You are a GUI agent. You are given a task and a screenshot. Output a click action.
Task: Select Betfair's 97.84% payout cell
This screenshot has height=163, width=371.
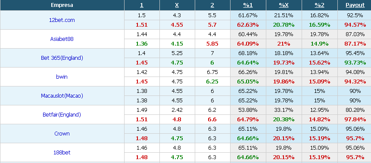pos(355,119)
